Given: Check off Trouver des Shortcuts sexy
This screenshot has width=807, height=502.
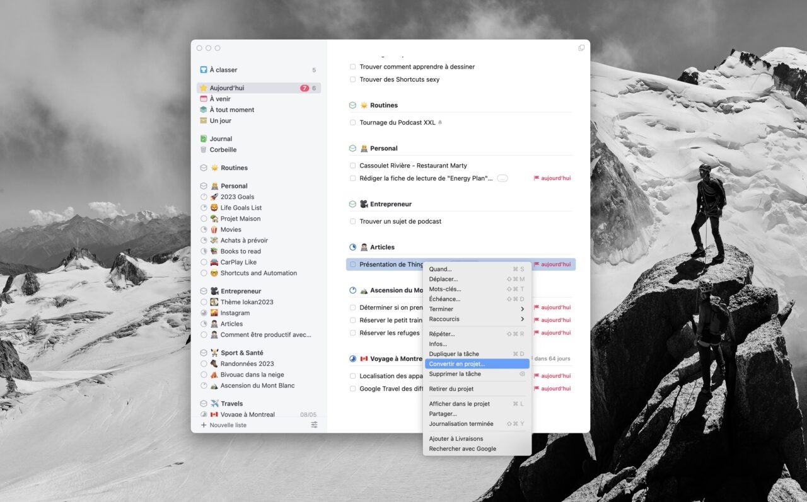Looking at the screenshot, I should [353, 79].
